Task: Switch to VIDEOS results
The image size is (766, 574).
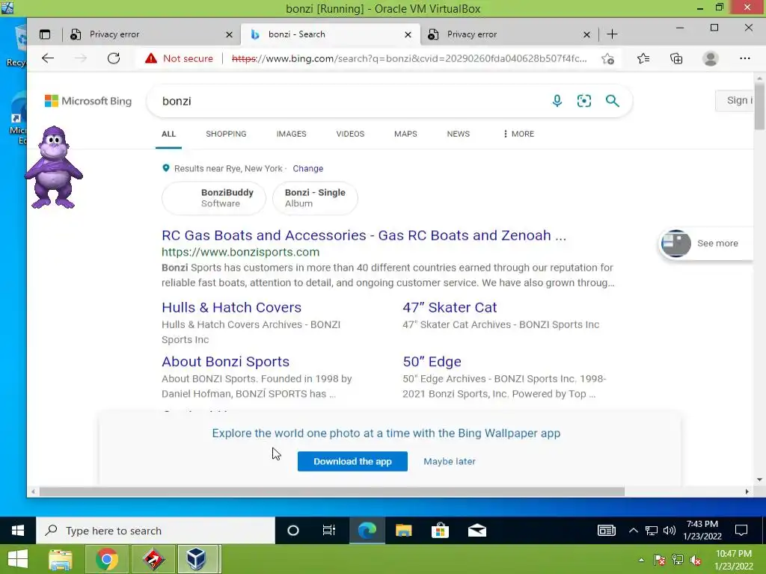Action: [x=350, y=134]
